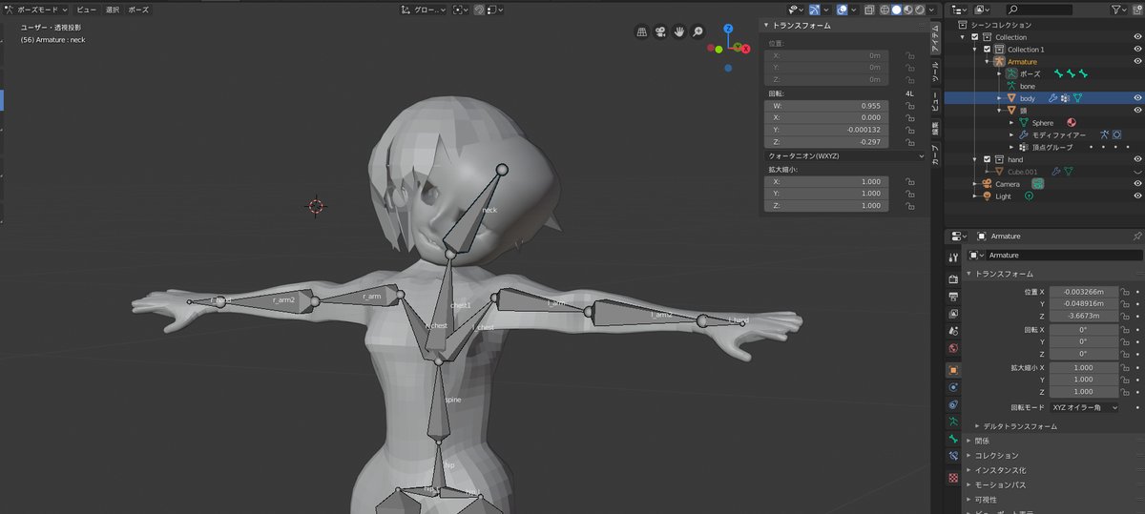1145x514 pixels.
Task: Open the クォータニオン(WXYZ) rotation mode dropdown
Action: tap(845, 155)
